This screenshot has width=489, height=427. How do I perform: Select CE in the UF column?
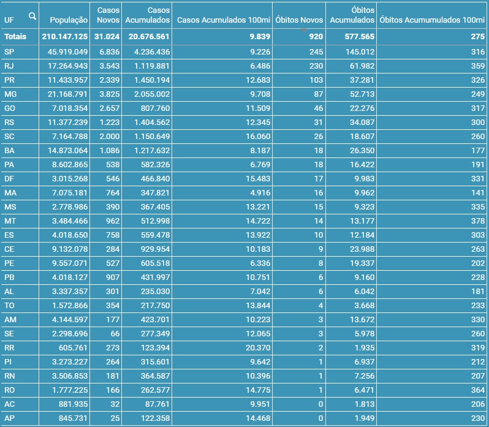tap(9, 249)
